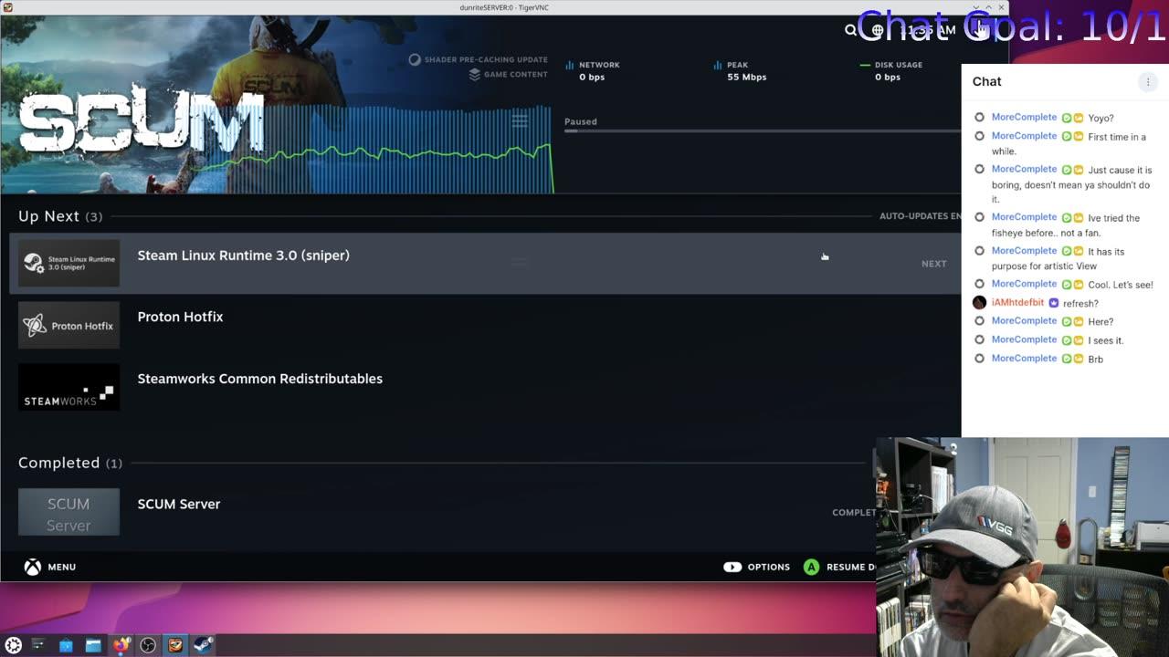
Task: Click the Paused download progress bar
Action: coord(763,131)
